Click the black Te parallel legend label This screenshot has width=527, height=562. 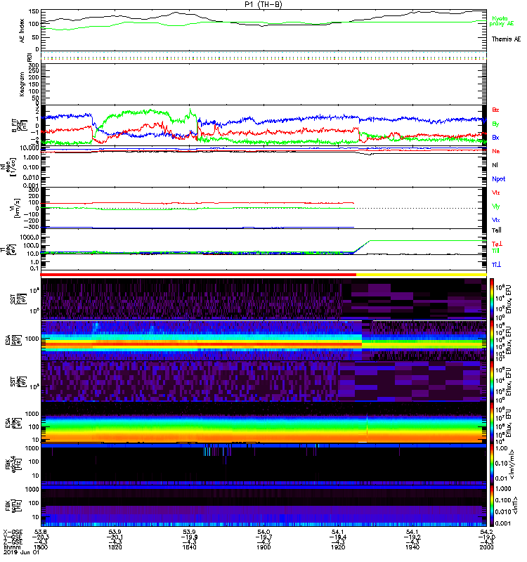point(497,230)
